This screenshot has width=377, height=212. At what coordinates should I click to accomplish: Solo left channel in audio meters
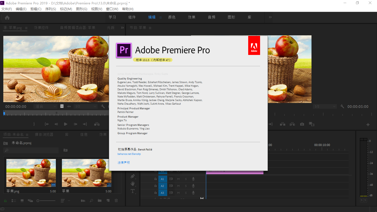[x=362, y=200]
